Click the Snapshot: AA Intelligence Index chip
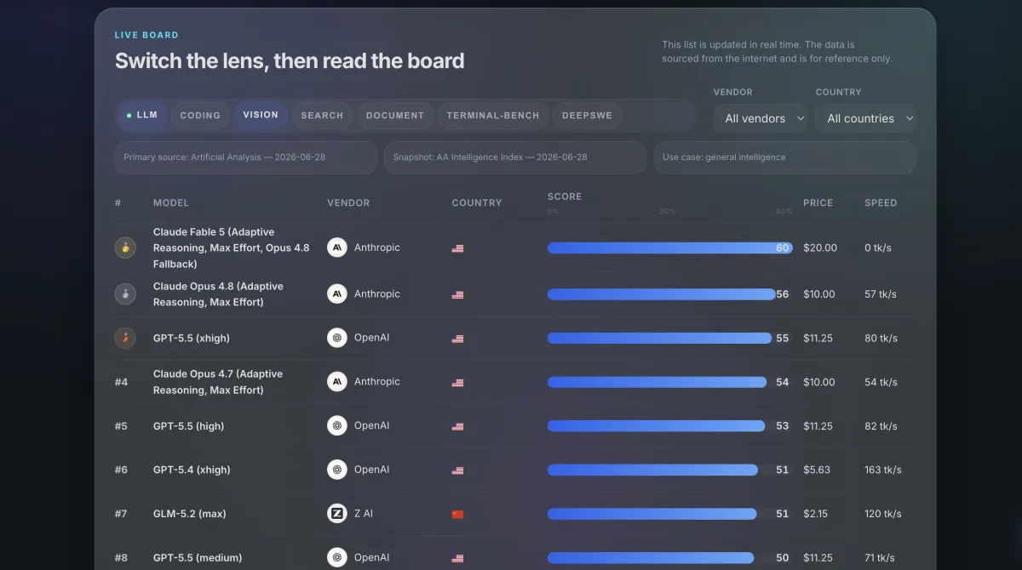 pyautogui.click(x=515, y=157)
